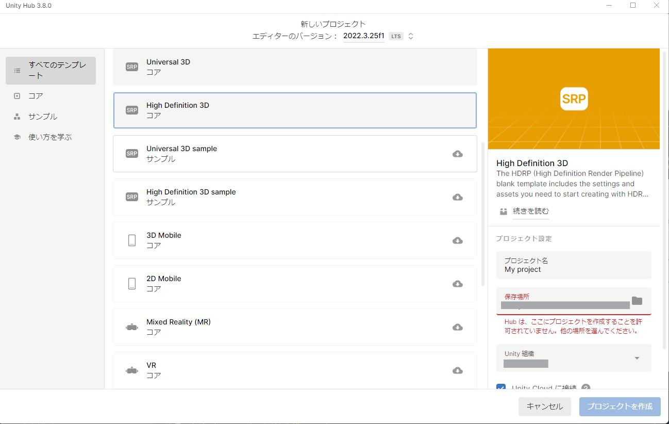The height and width of the screenshot is (424, 669).
Task: Download the 3D Mobile template
Action: pyautogui.click(x=457, y=240)
